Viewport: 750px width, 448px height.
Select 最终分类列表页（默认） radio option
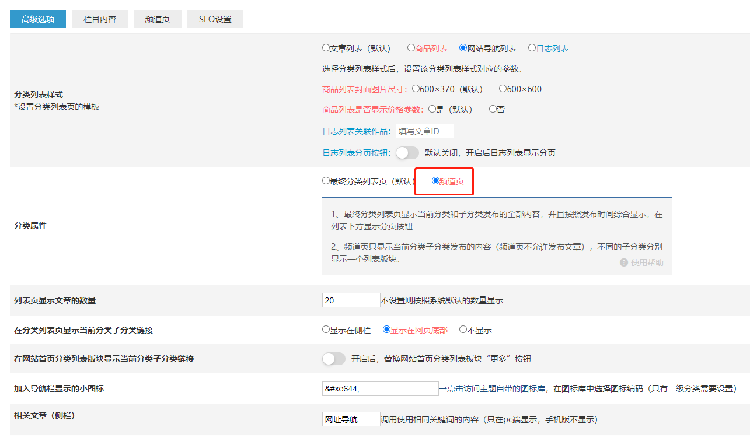326,181
